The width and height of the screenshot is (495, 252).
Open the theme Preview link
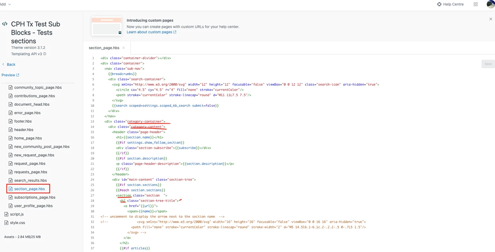(10, 75)
